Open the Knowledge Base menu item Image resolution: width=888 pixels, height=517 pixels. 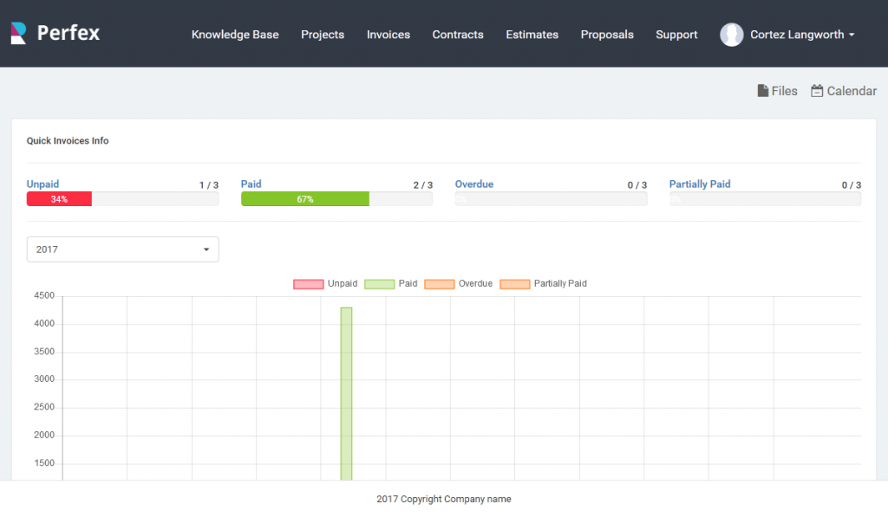[235, 35]
